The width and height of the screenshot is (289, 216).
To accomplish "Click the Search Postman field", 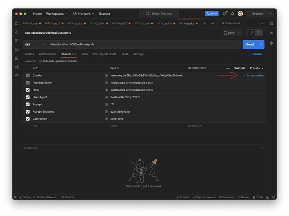I will point(159,13).
